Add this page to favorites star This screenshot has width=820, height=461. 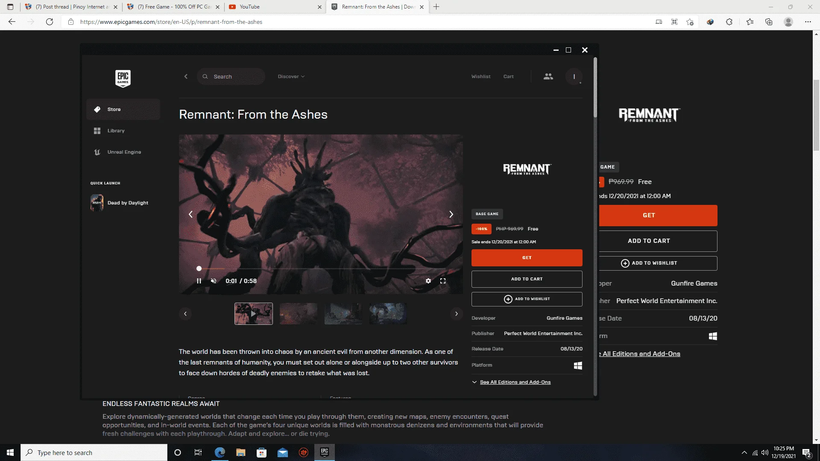690,22
